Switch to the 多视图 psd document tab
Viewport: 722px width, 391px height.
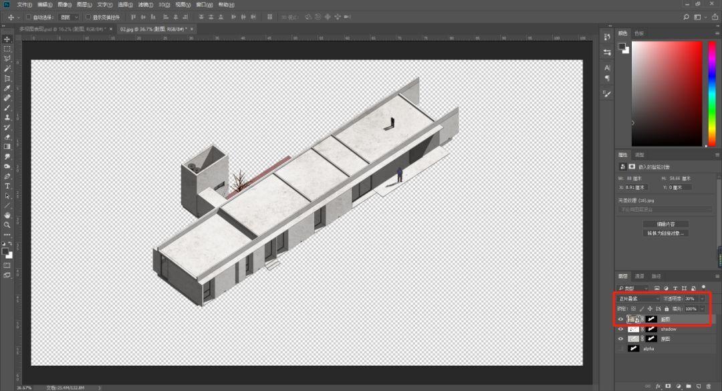[x=63, y=29]
